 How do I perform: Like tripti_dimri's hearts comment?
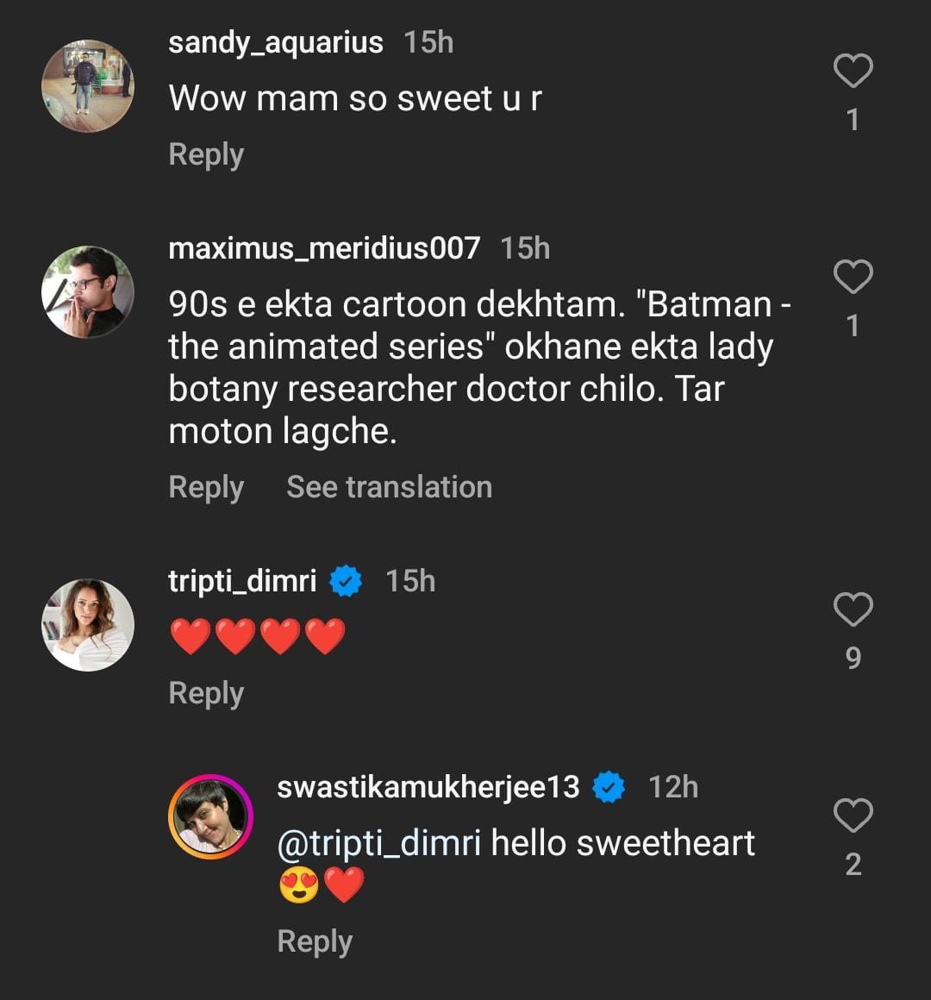pyautogui.click(x=853, y=609)
